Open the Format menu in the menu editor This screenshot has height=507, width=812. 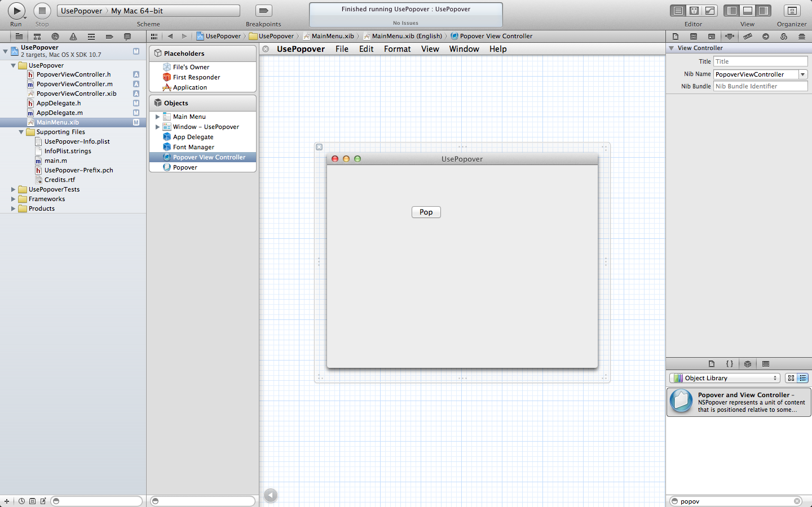tap(397, 49)
